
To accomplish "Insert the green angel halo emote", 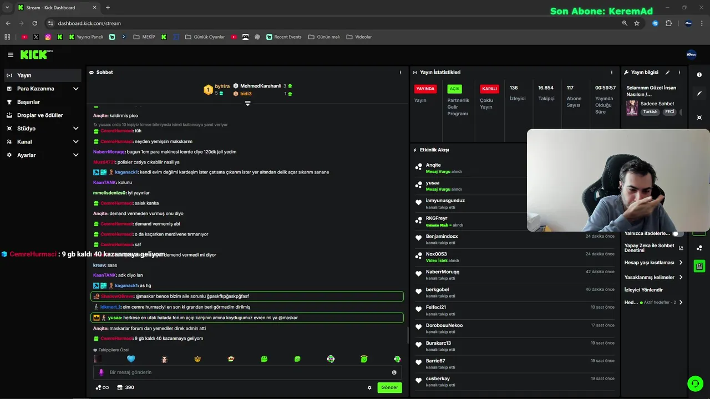I will tap(364, 359).
